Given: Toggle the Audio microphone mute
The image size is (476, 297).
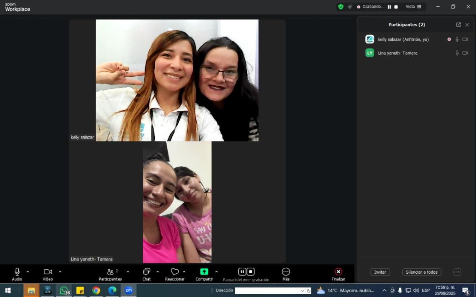Looking at the screenshot, I should tap(17, 272).
